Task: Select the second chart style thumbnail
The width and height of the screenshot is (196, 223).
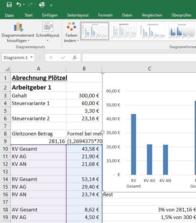Action: click(x=124, y=31)
